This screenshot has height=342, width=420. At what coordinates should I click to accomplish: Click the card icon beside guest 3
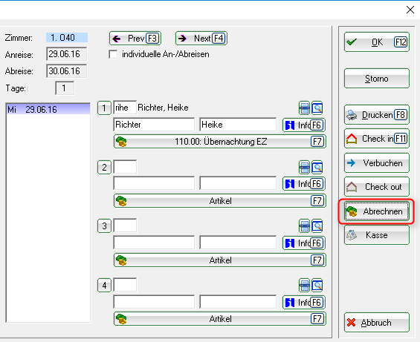[304, 226]
